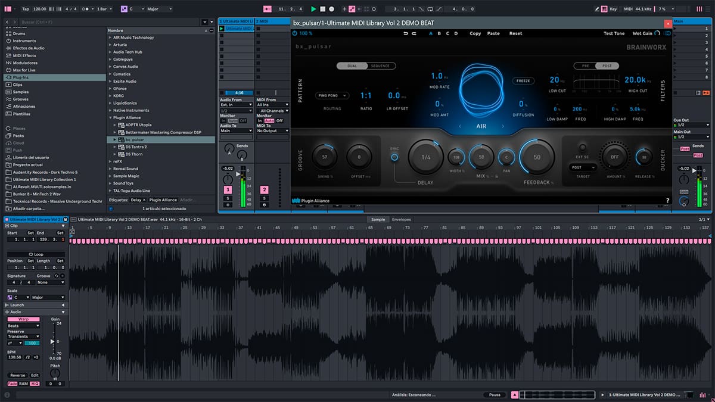
Task: Click the undo arrow in bx_pulsar toolbar
Action: coord(406,33)
